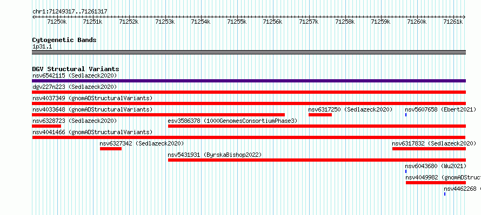Click the 71252k ruler tick label
The width and height of the screenshot is (481, 215).
[129, 22]
